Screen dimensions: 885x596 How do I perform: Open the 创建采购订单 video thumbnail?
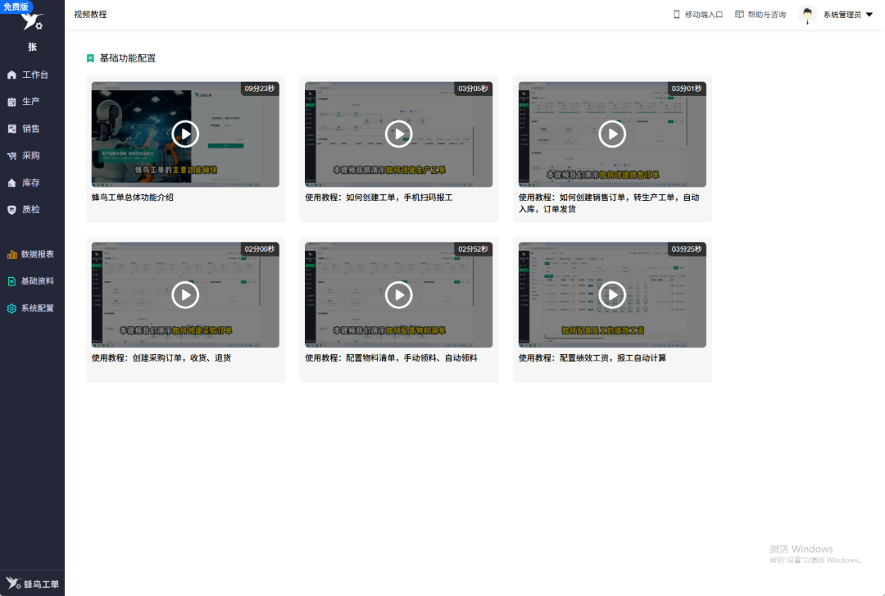(185, 295)
